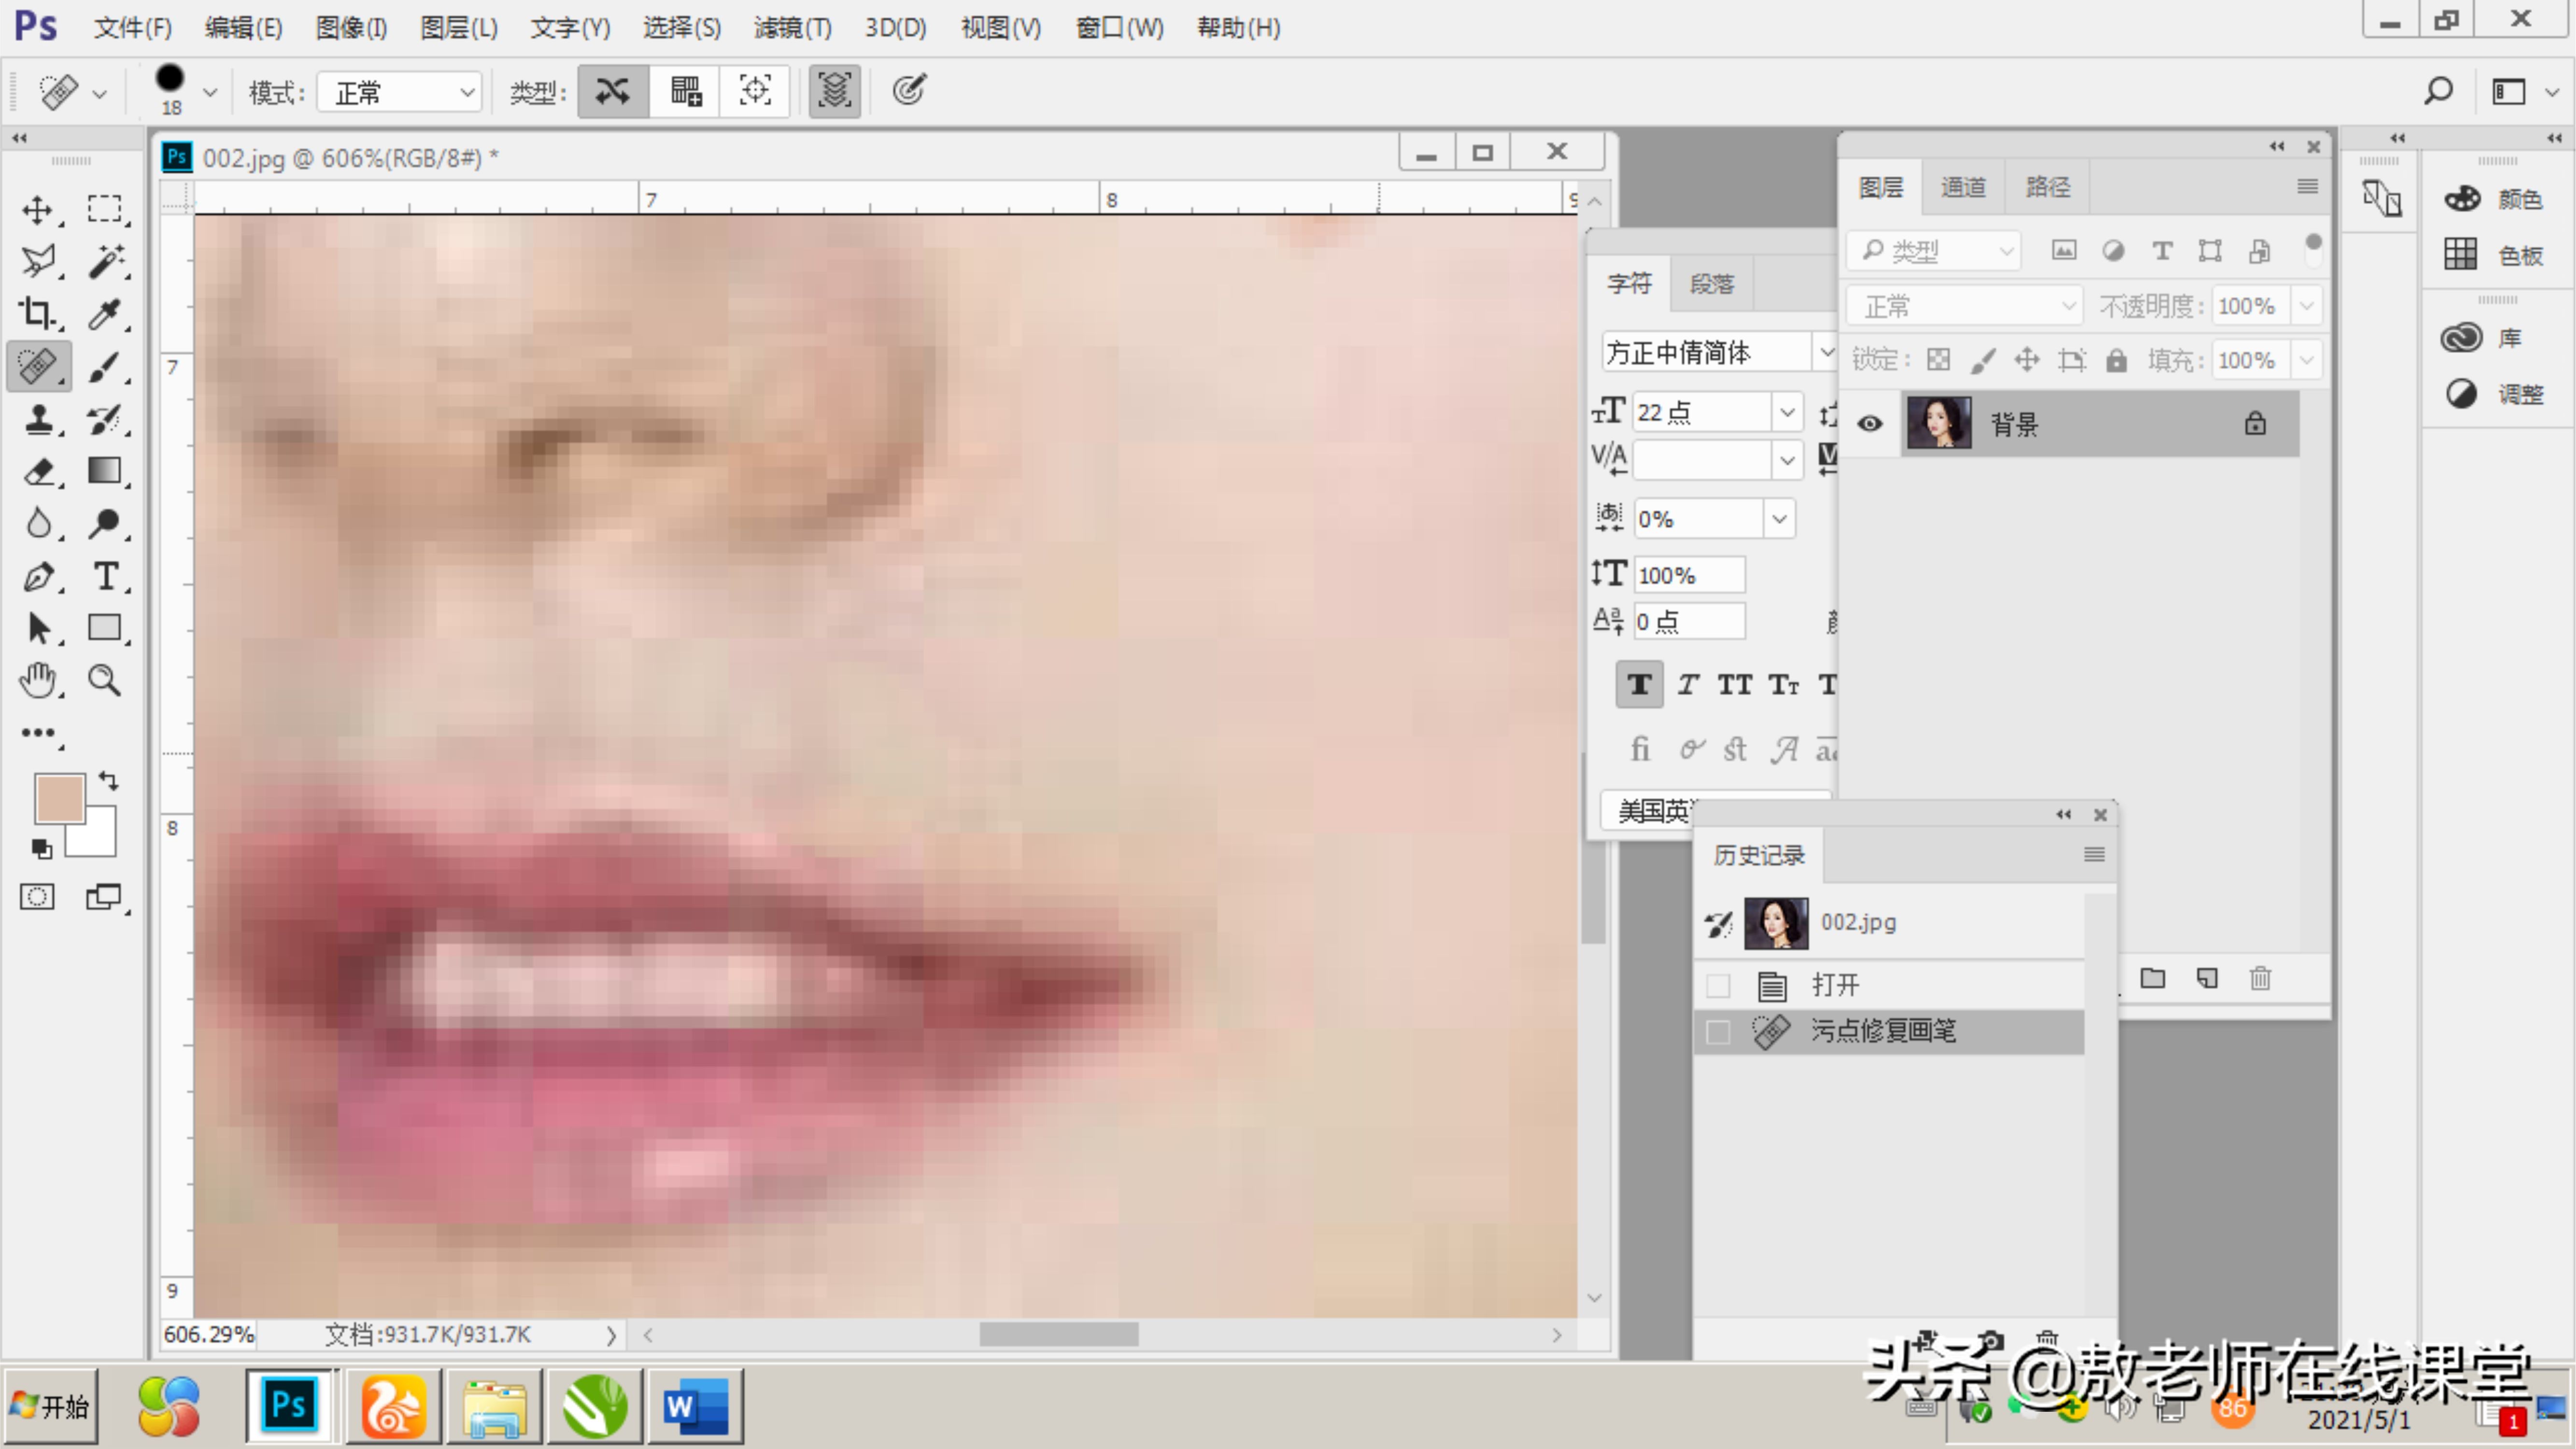Choose the Pen tool
2576x1449 pixels.
click(38, 577)
